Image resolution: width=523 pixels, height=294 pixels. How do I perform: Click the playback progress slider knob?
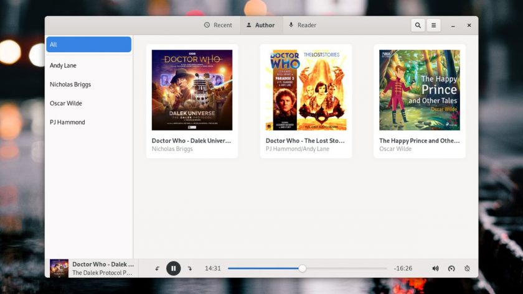coord(302,269)
